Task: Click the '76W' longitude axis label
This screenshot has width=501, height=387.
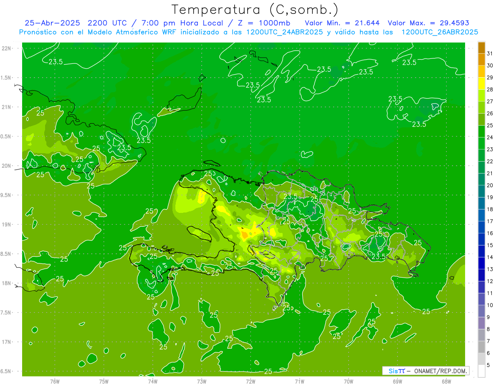Action: 55,382
